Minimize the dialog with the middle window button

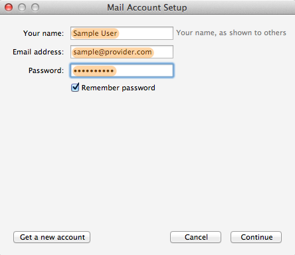click(x=22, y=7)
